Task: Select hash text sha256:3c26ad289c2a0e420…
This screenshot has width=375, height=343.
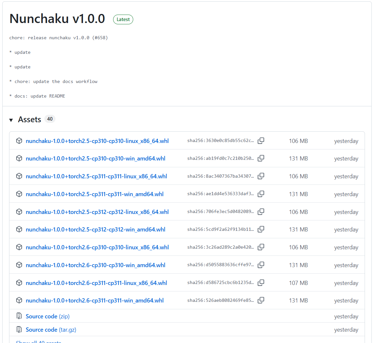Action: [220, 247]
